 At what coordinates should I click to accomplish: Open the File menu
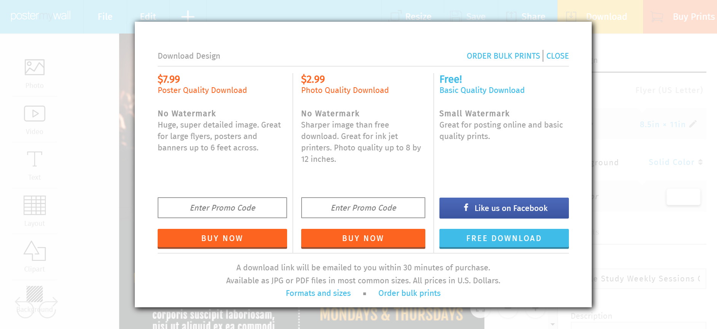point(105,17)
